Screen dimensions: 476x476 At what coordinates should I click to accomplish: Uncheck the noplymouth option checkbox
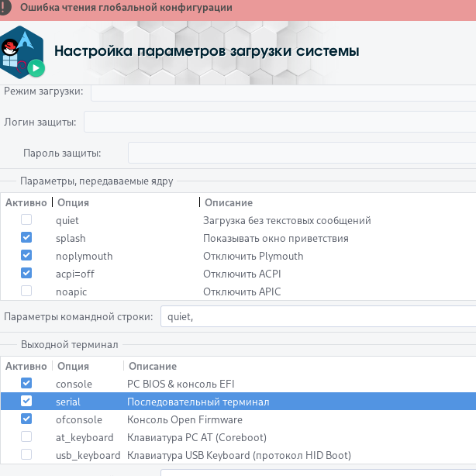(x=26, y=255)
